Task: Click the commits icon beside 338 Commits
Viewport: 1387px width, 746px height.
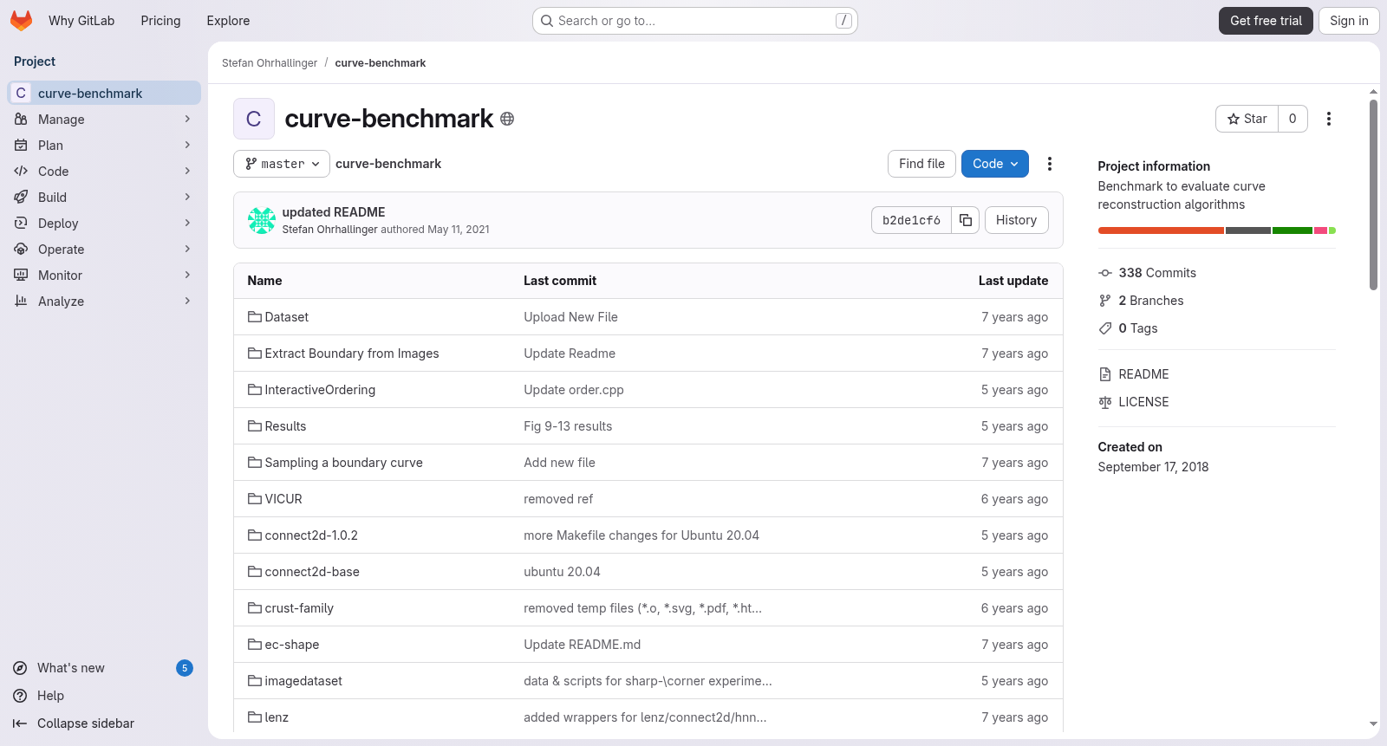Action: [1105, 273]
